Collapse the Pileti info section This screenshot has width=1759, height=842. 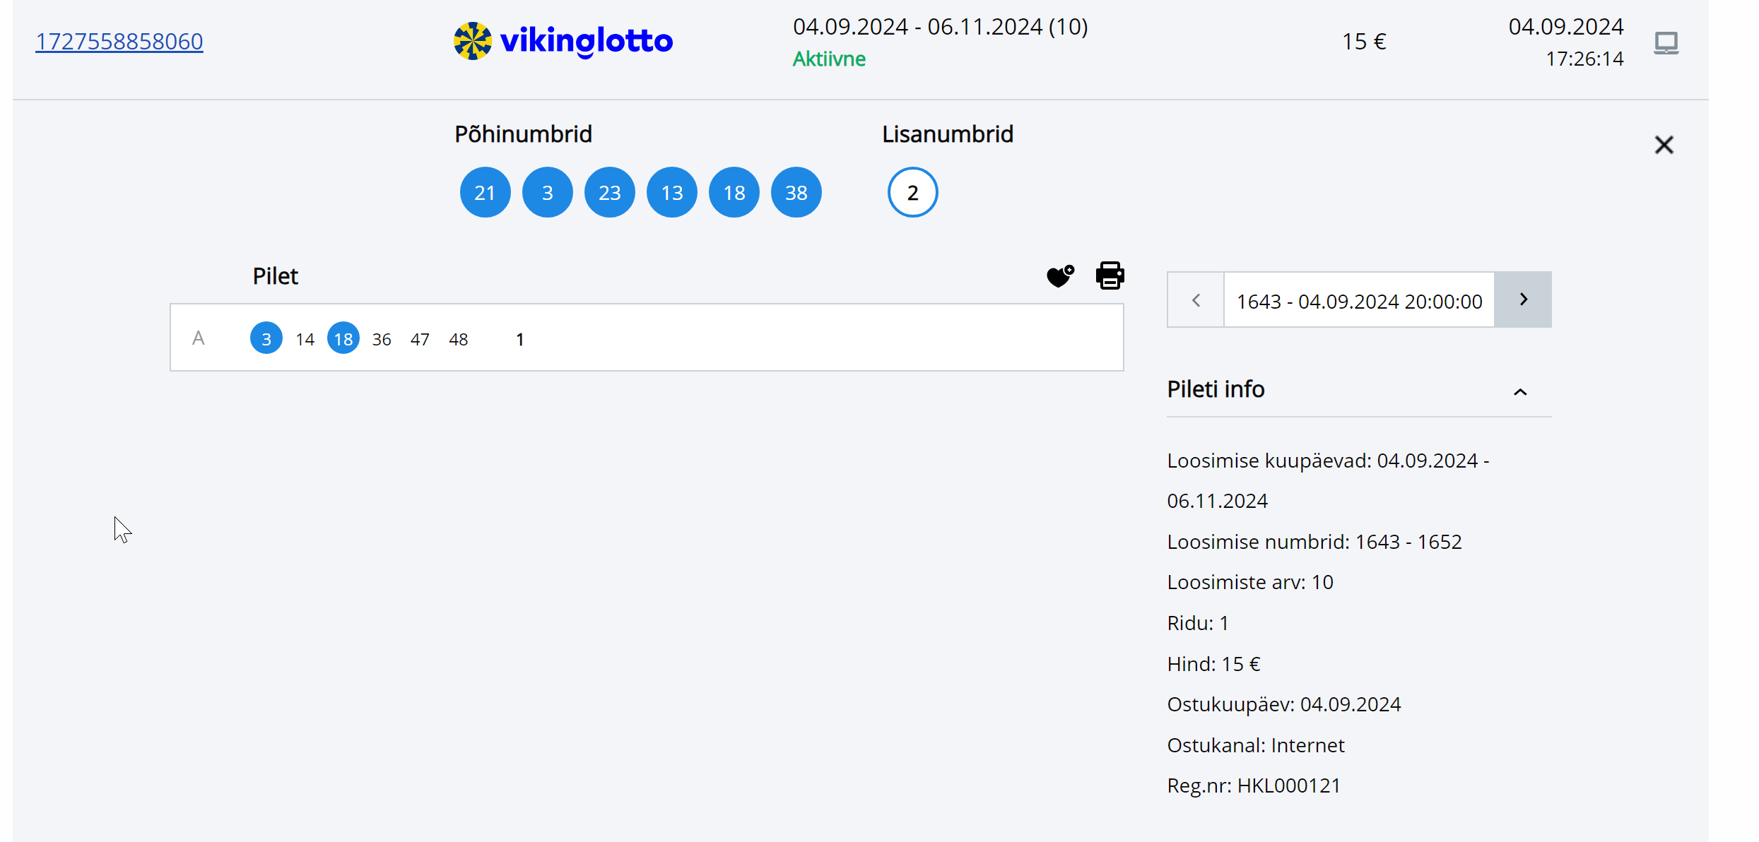[1520, 392]
